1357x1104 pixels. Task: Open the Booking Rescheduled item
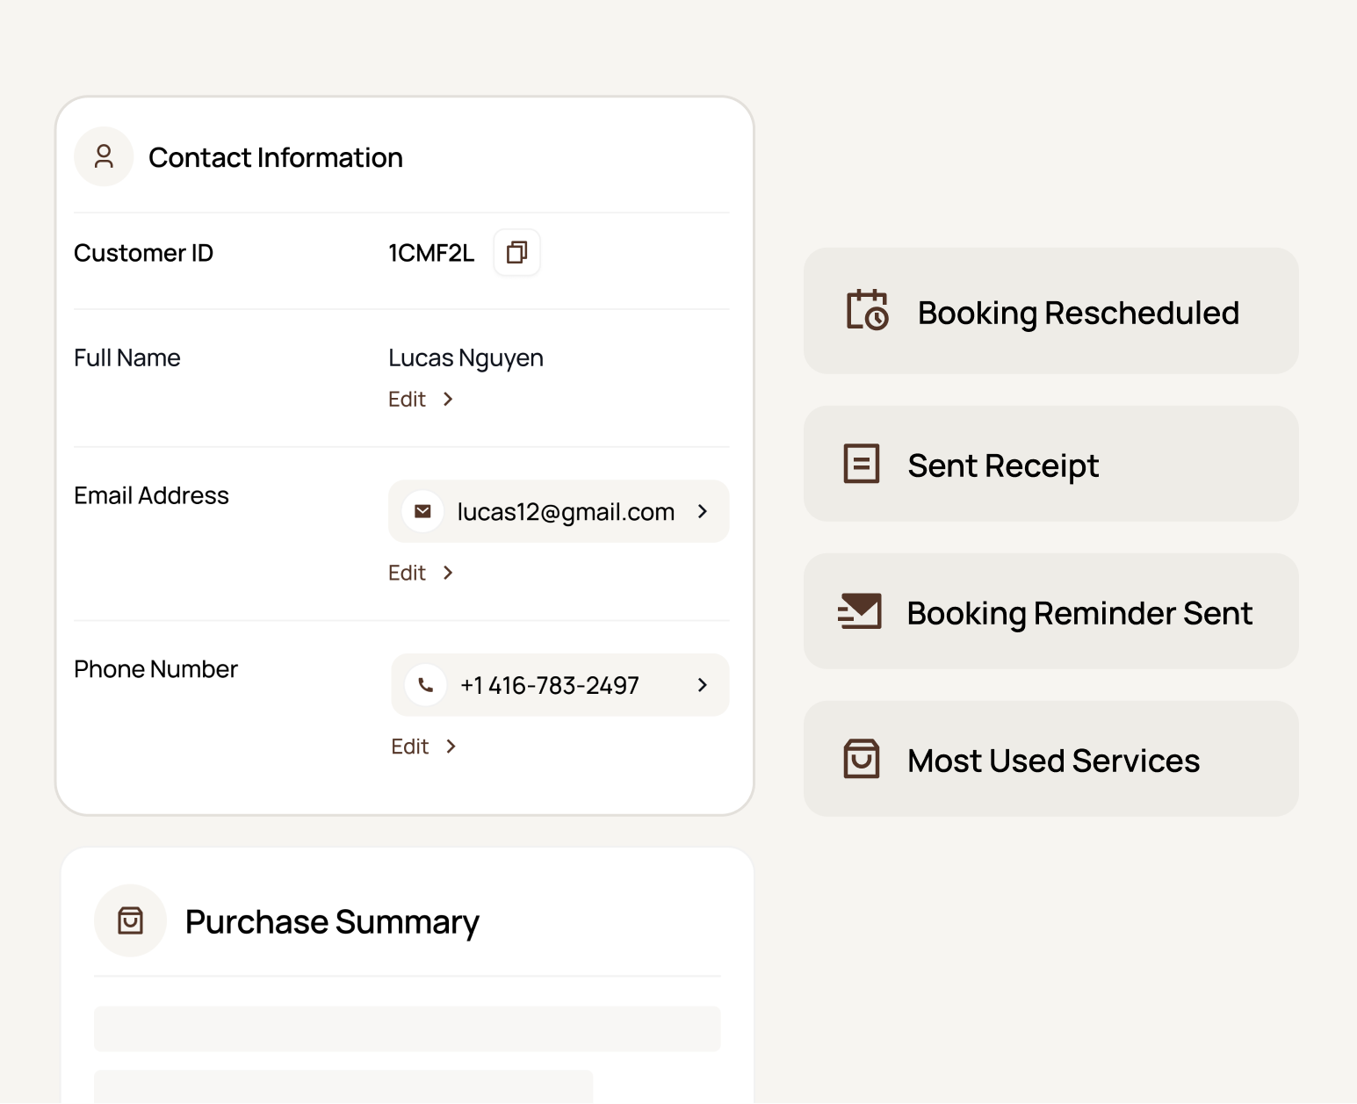(x=1050, y=311)
